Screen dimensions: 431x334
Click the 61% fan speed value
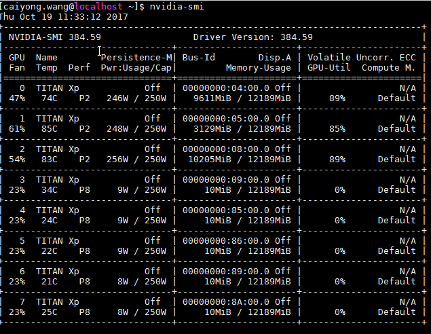(x=17, y=129)
